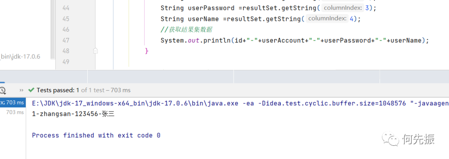Screen dimensions: 449x159
Task: Select the highlighted 703 ms test node
Action: coord(12,102)
